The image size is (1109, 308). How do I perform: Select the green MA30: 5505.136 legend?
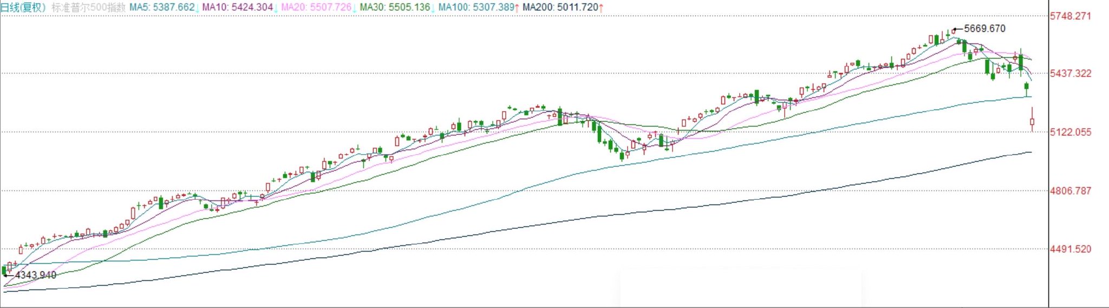point(394,8)
